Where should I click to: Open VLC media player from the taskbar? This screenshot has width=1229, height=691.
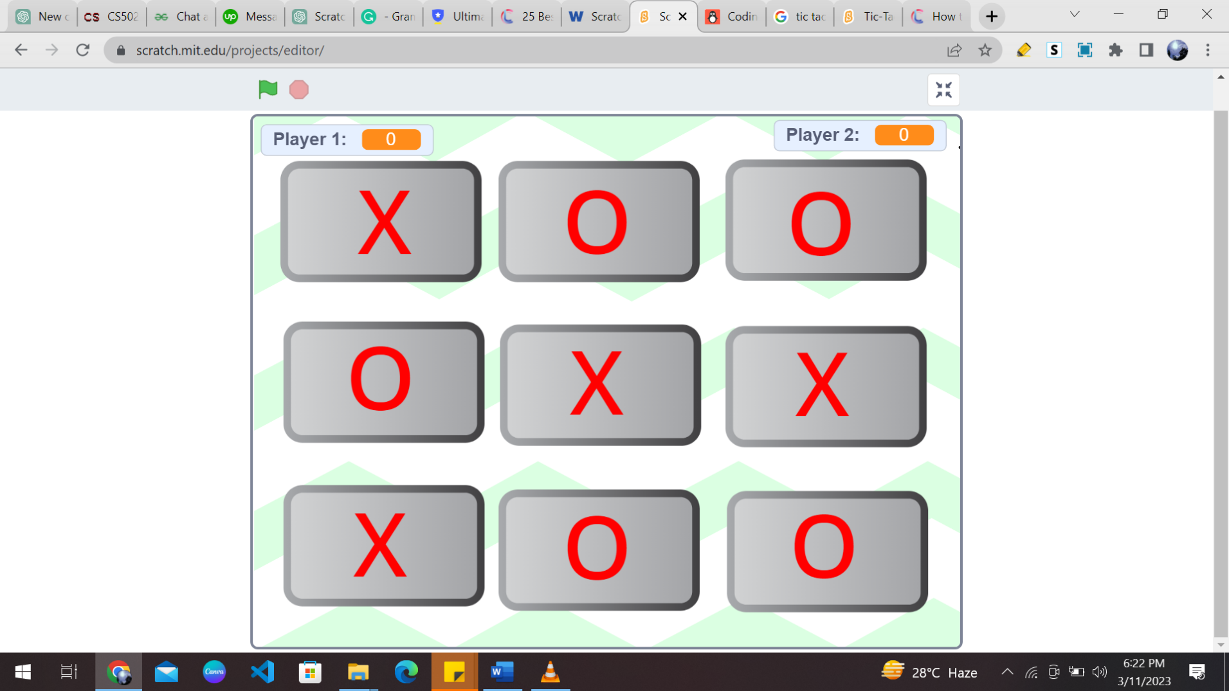point(550,672)
